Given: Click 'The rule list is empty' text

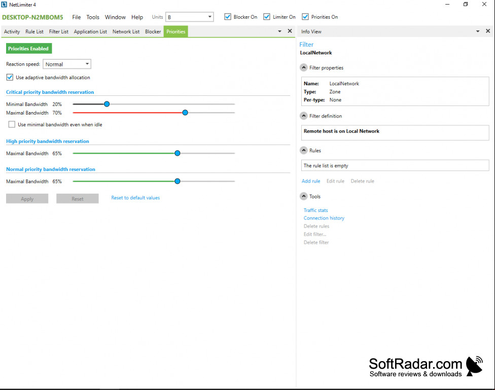Looking at the screenshot, I should [x=326, y=165].
